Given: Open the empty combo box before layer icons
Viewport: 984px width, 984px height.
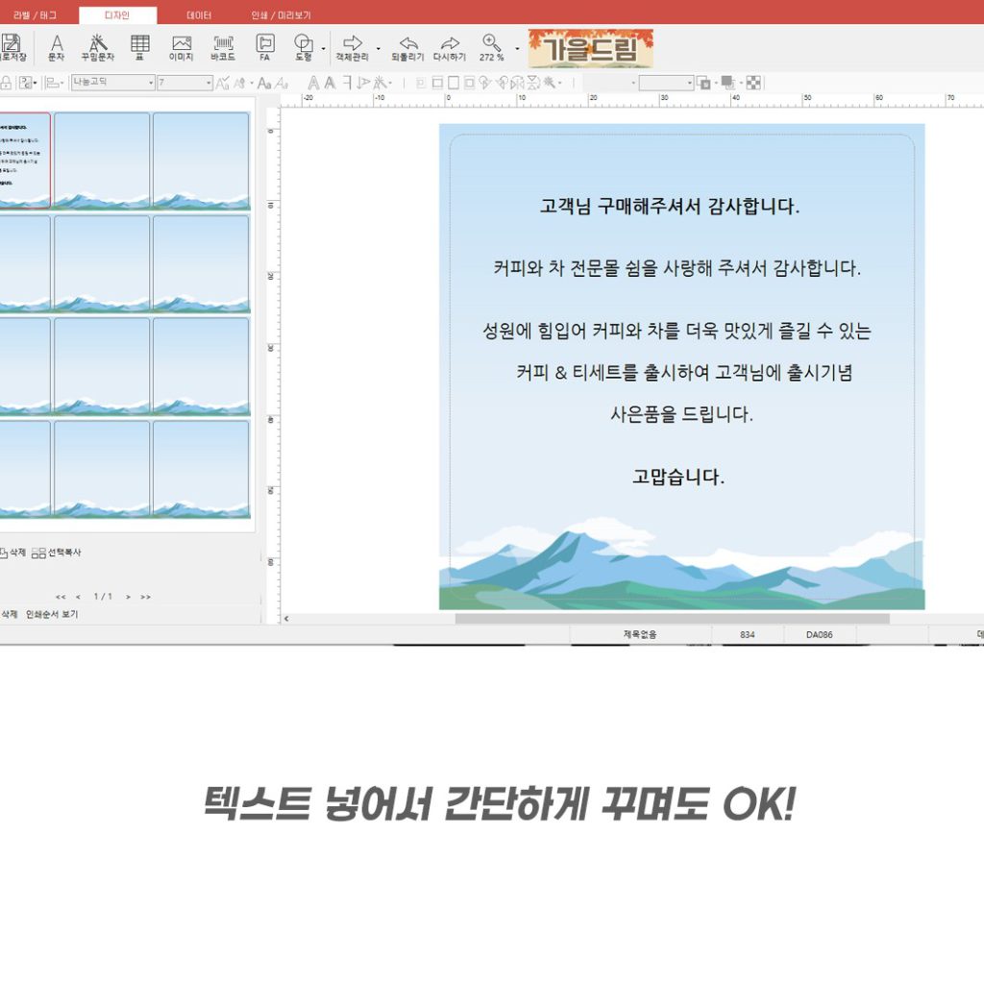Looking at the screenshot, I should (x=667, y=83).
